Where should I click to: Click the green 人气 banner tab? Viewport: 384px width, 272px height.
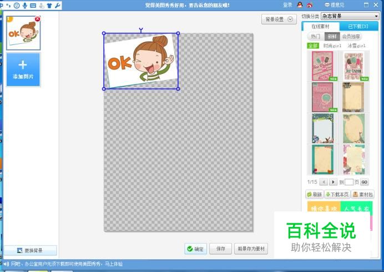coord(356,207)
